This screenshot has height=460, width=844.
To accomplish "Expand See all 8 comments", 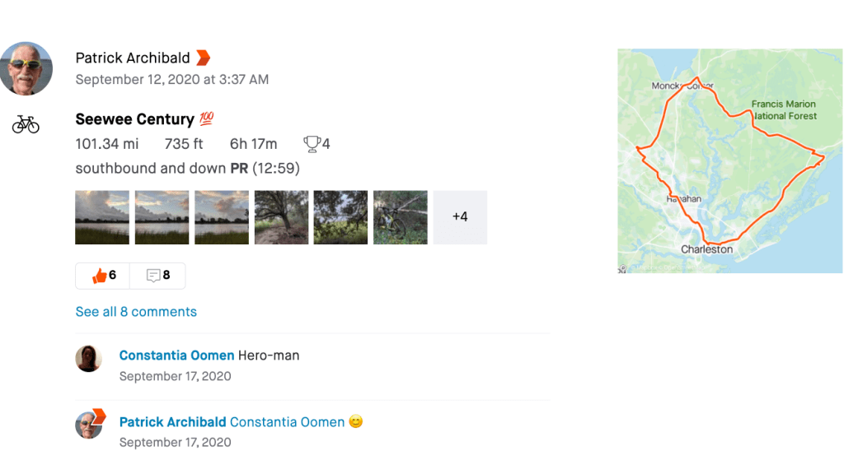I will [136, 312].
